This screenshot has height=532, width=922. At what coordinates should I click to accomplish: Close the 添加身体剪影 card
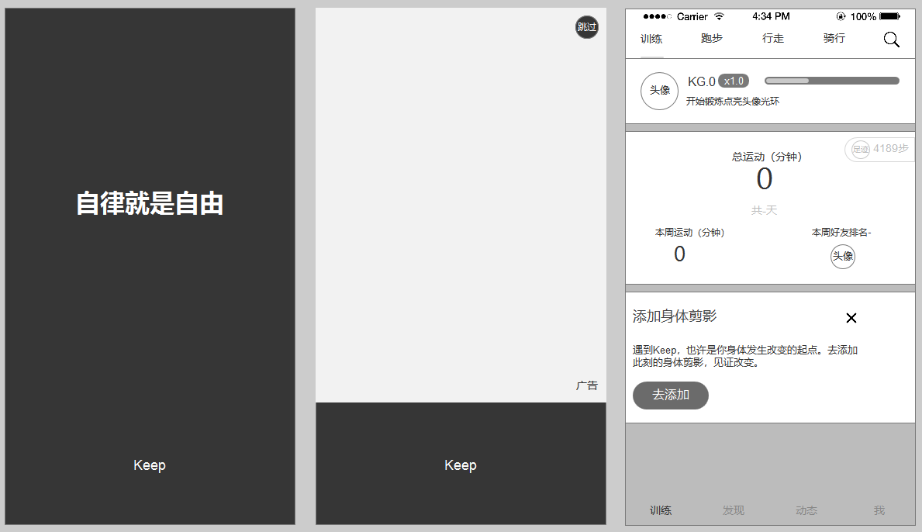click(x=851, y=318)
